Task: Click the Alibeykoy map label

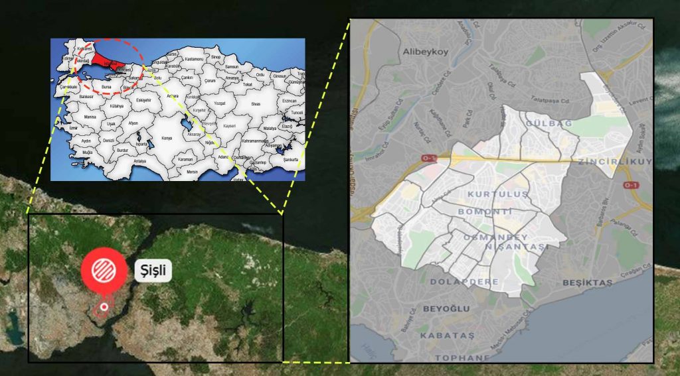Action: 425,52
